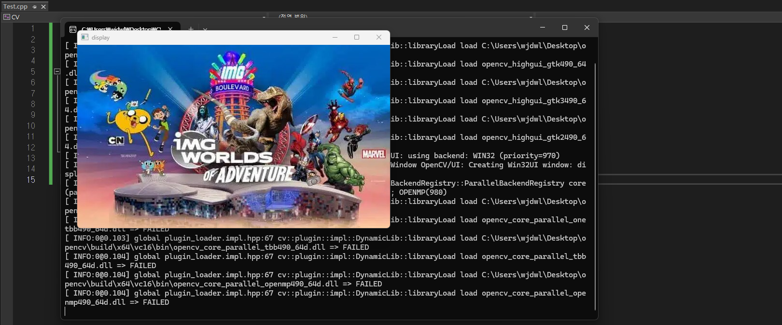Click the display window's title icon
Image resolution: width=782 pixels, height=325 pixels.
coord(84,37)
